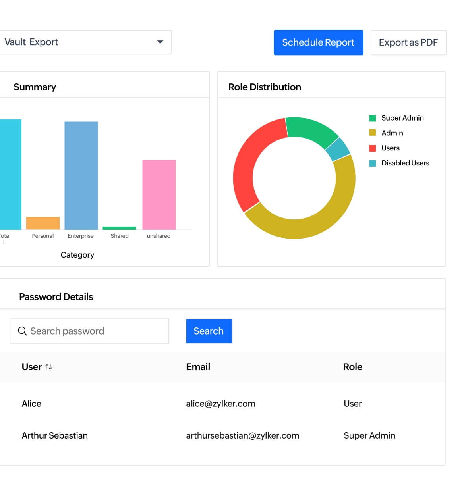Click the search magnifier icon
Image resolution: width=464 pixels, height=481 pixels.
(x=23, y=331)
